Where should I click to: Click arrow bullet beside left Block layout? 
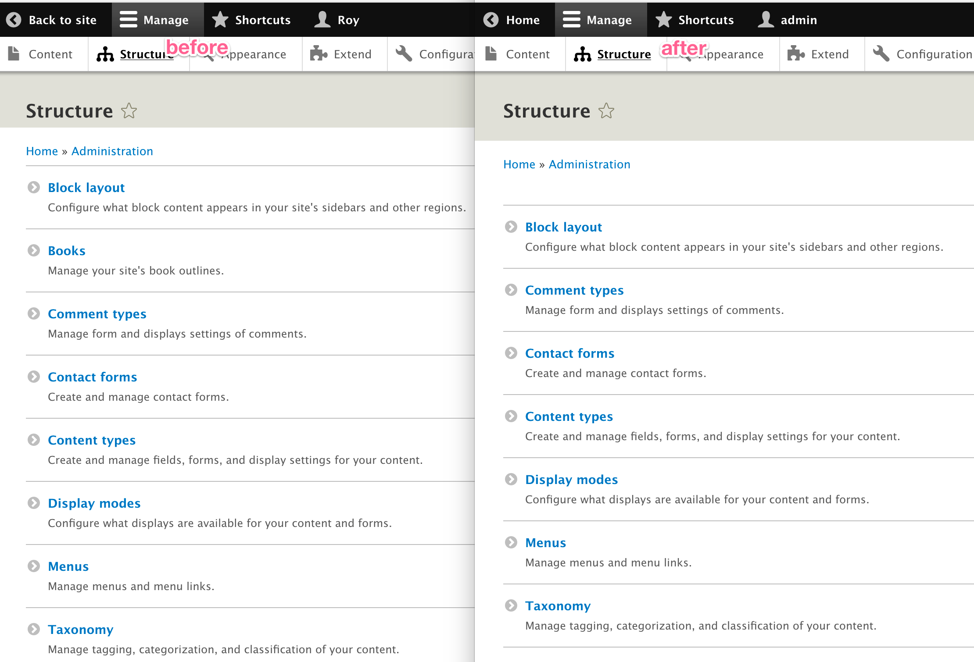(x=34, y=187)
